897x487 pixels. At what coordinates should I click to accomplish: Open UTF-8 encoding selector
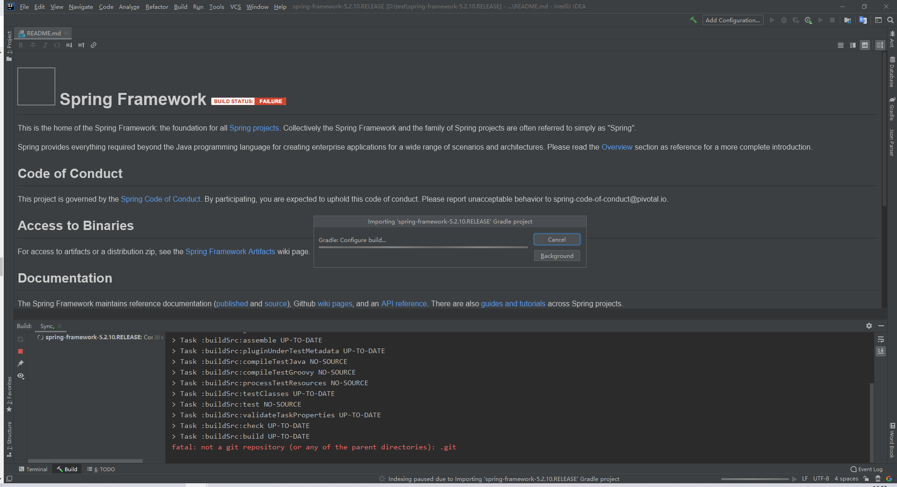click(x=821, y=479)
